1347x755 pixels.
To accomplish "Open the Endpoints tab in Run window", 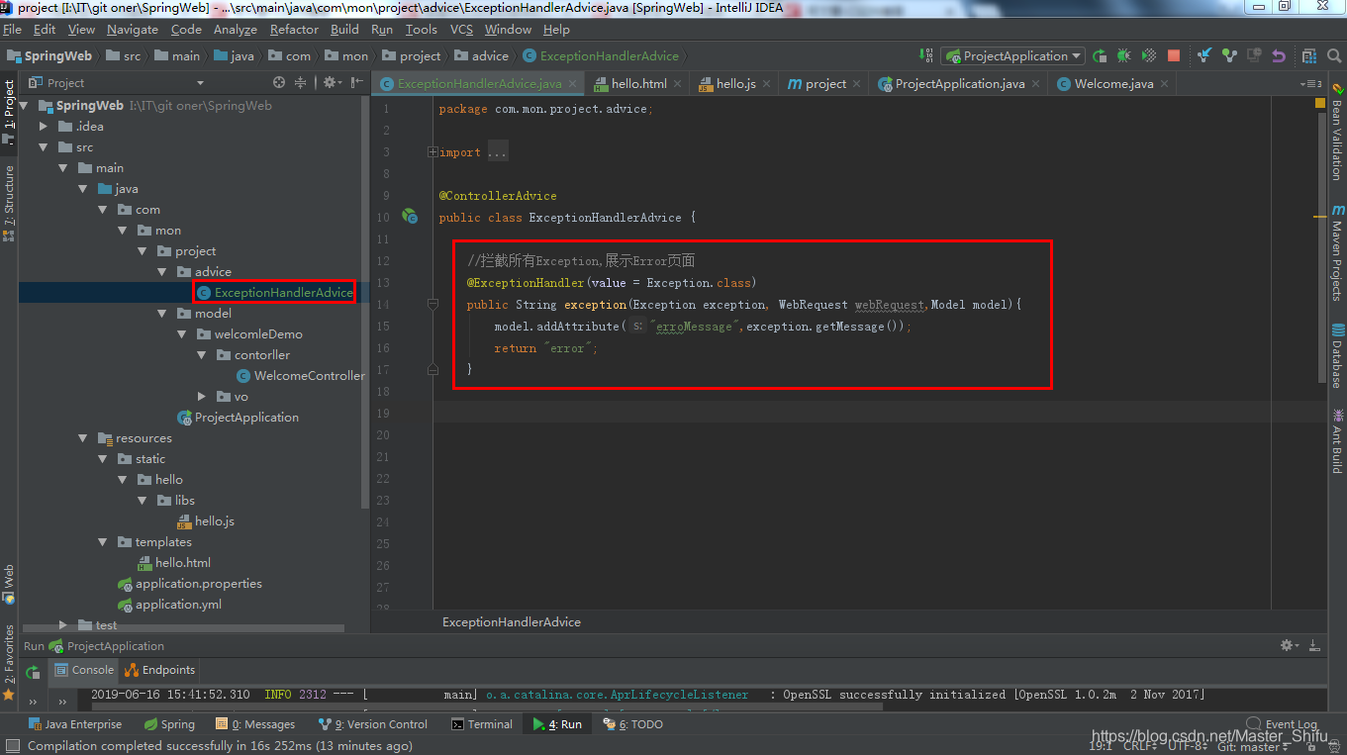I will (x=161, y=670).
